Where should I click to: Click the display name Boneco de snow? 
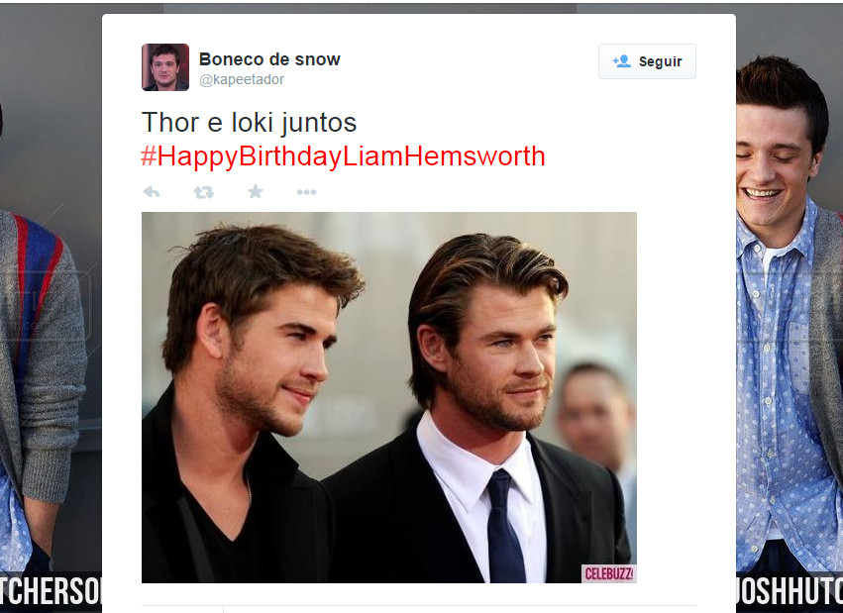(x=269, y=59)
